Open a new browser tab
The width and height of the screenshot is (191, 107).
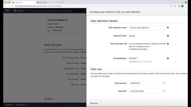click(x=63, y=2)
